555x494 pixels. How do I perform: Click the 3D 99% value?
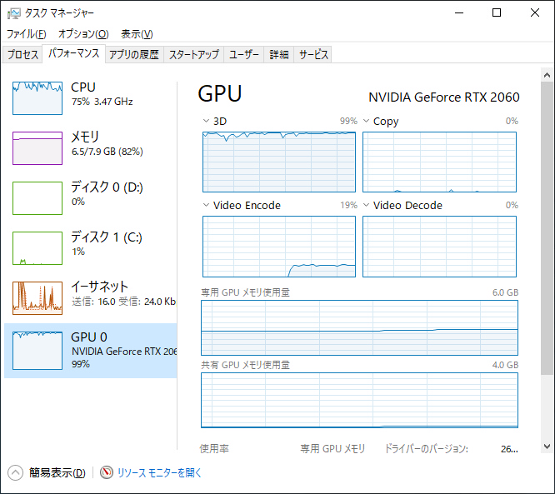coord(348,121)
